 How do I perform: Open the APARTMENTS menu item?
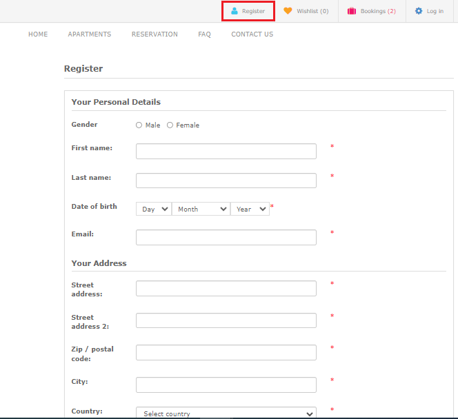tap(90, 34)
